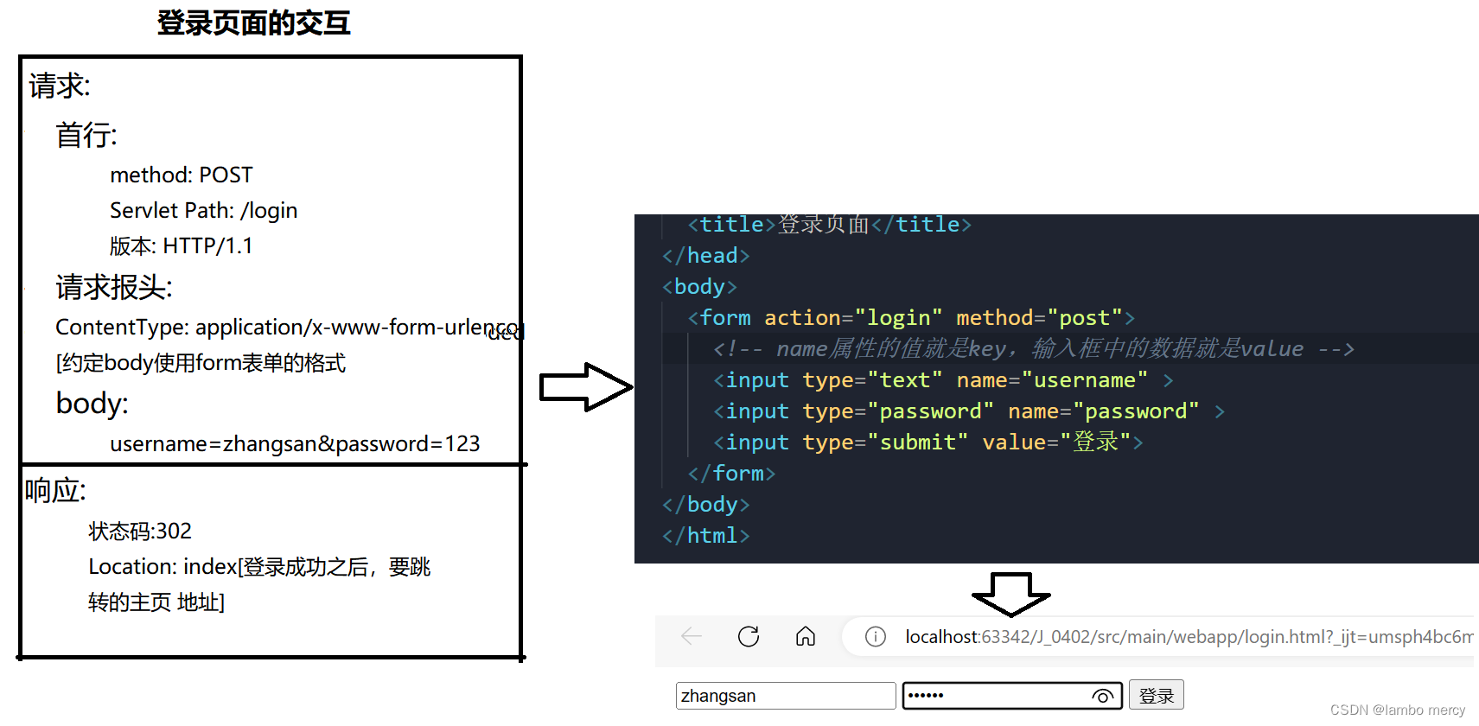Click the 'Servlet Path: /login' line
This screenshot has width=1479, height=726.
coord(204,211)
